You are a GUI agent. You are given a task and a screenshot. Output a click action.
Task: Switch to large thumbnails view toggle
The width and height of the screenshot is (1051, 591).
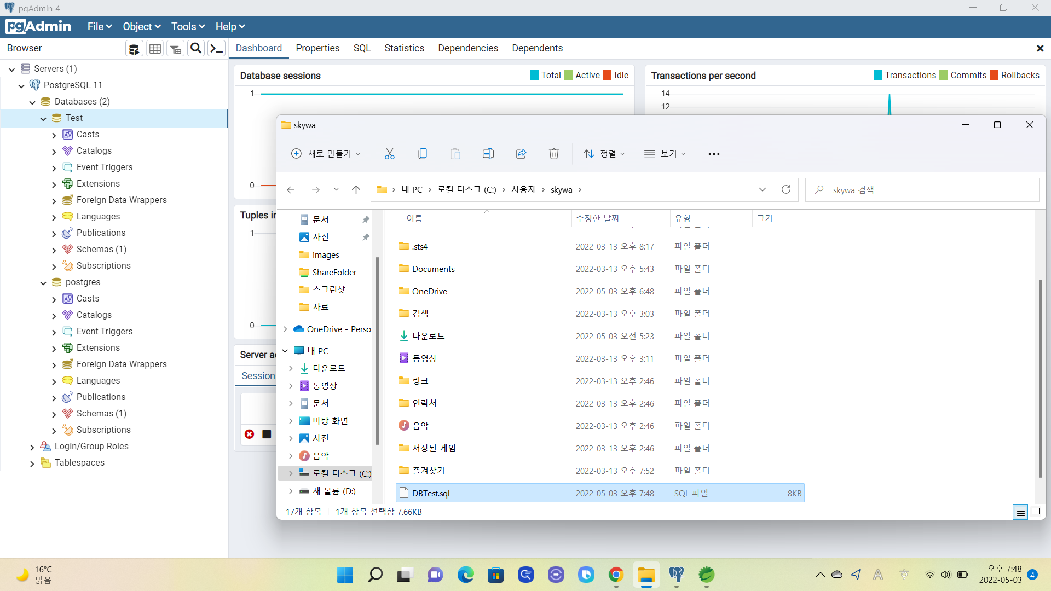1036,512
